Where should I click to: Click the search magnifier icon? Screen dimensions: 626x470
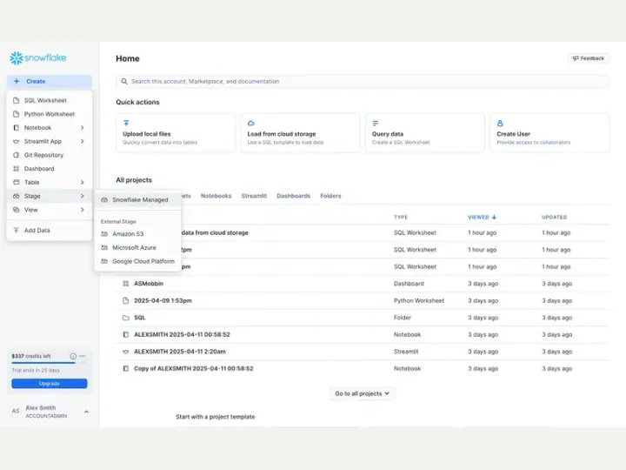click(124, 81)
